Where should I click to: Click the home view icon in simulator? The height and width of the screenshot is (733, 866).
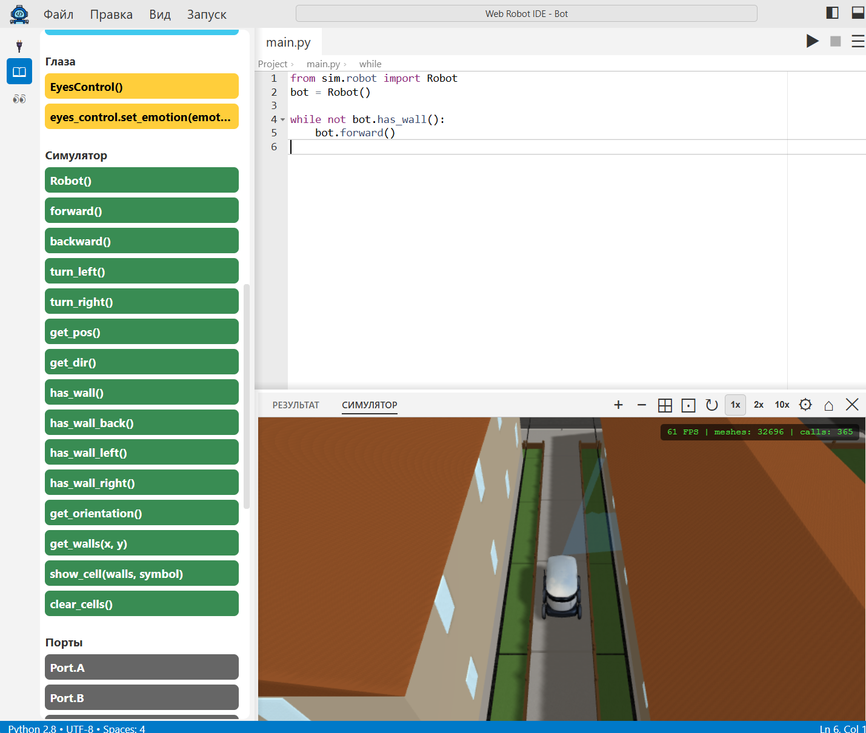[x=828, y=405]
